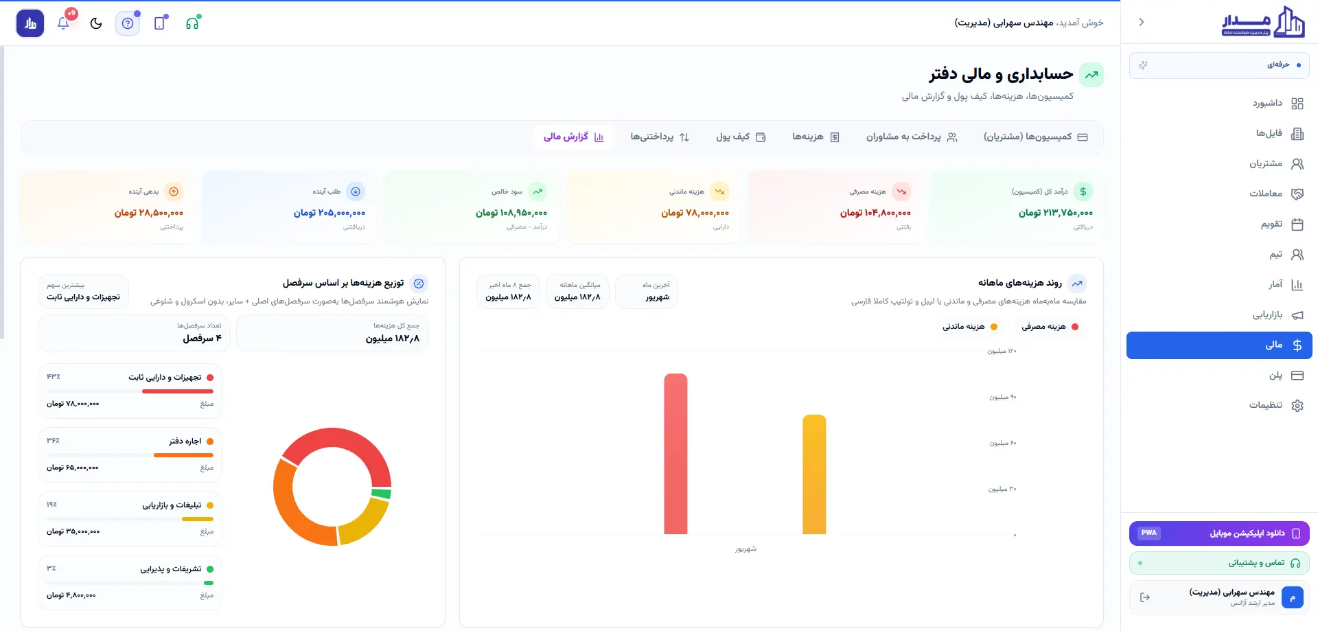Screen dimensions: 1318x631
Task: Click the logout icon beside user profile
Action: coord(1144,597)
